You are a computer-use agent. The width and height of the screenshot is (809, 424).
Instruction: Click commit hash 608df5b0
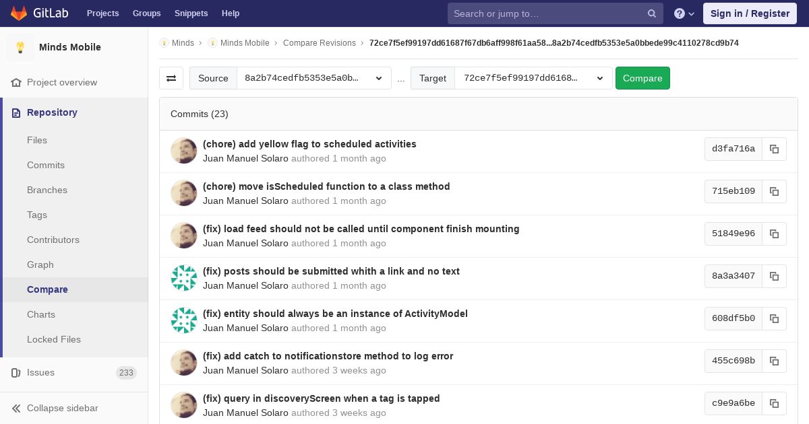733,318
